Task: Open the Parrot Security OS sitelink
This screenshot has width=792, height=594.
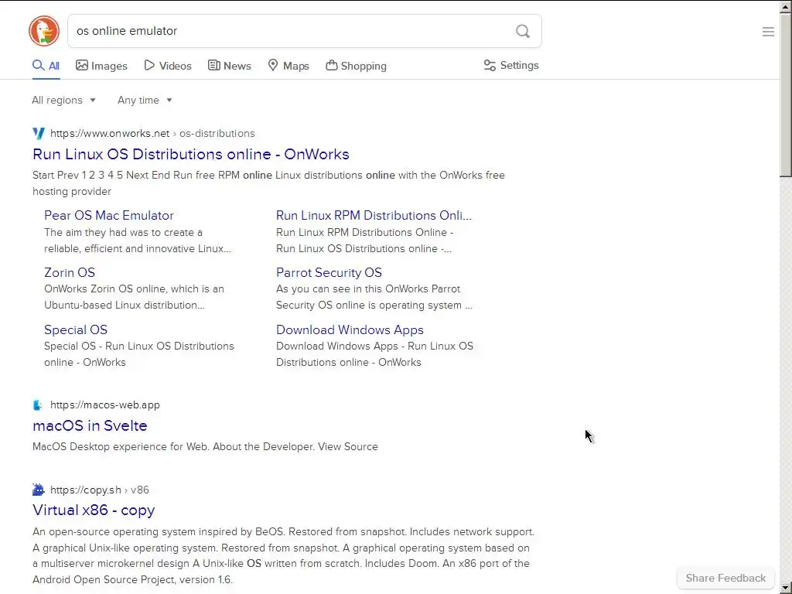Action: [x=329, y=273]
